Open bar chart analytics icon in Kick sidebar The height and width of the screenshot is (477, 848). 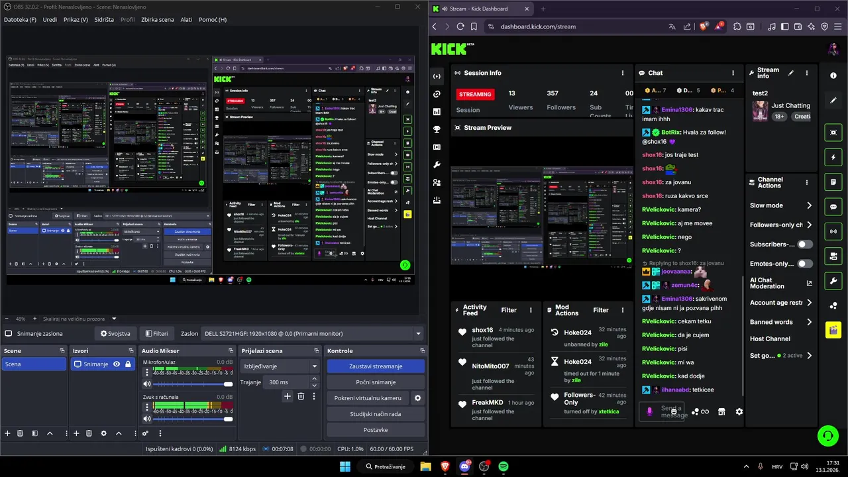[x=437, y=111]
